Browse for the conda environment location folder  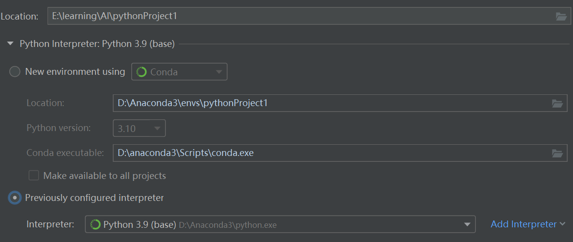click(557, 103)
